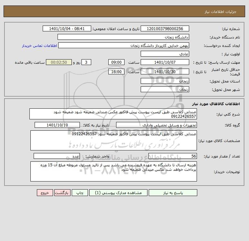Screen dimensions: 249x241
Task: Click the section title اطلاعات کالاهای مورد نیاز
Action: click(x=216, y=104)
